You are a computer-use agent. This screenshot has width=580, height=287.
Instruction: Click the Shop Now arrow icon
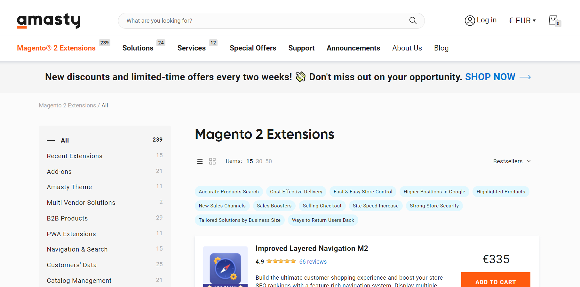(x=525, y=77)
